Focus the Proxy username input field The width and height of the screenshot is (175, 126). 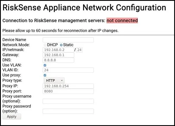click(x=68, y=101)
